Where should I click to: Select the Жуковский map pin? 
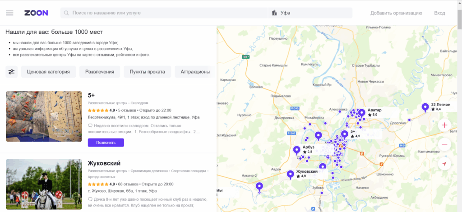tap(291, 175)
